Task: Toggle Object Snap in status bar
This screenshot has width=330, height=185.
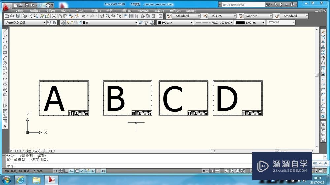Action: click(77, 171)
